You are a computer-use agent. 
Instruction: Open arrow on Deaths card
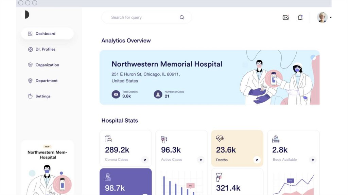pos(257,159)
